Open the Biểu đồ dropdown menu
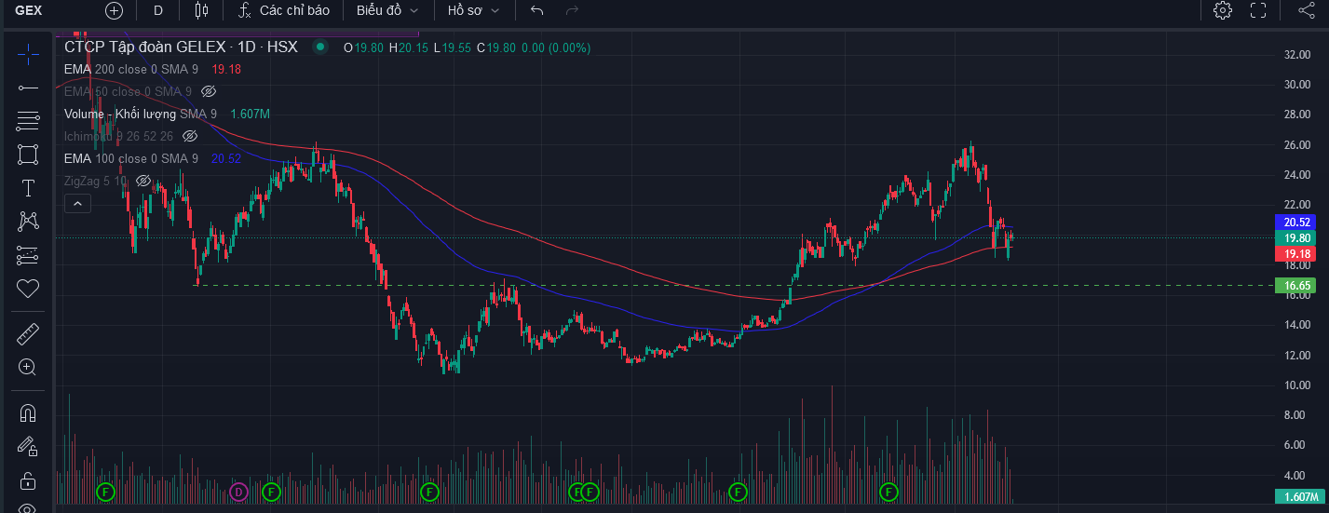Viewport: 1329px width, 513px height. (387, 10)
